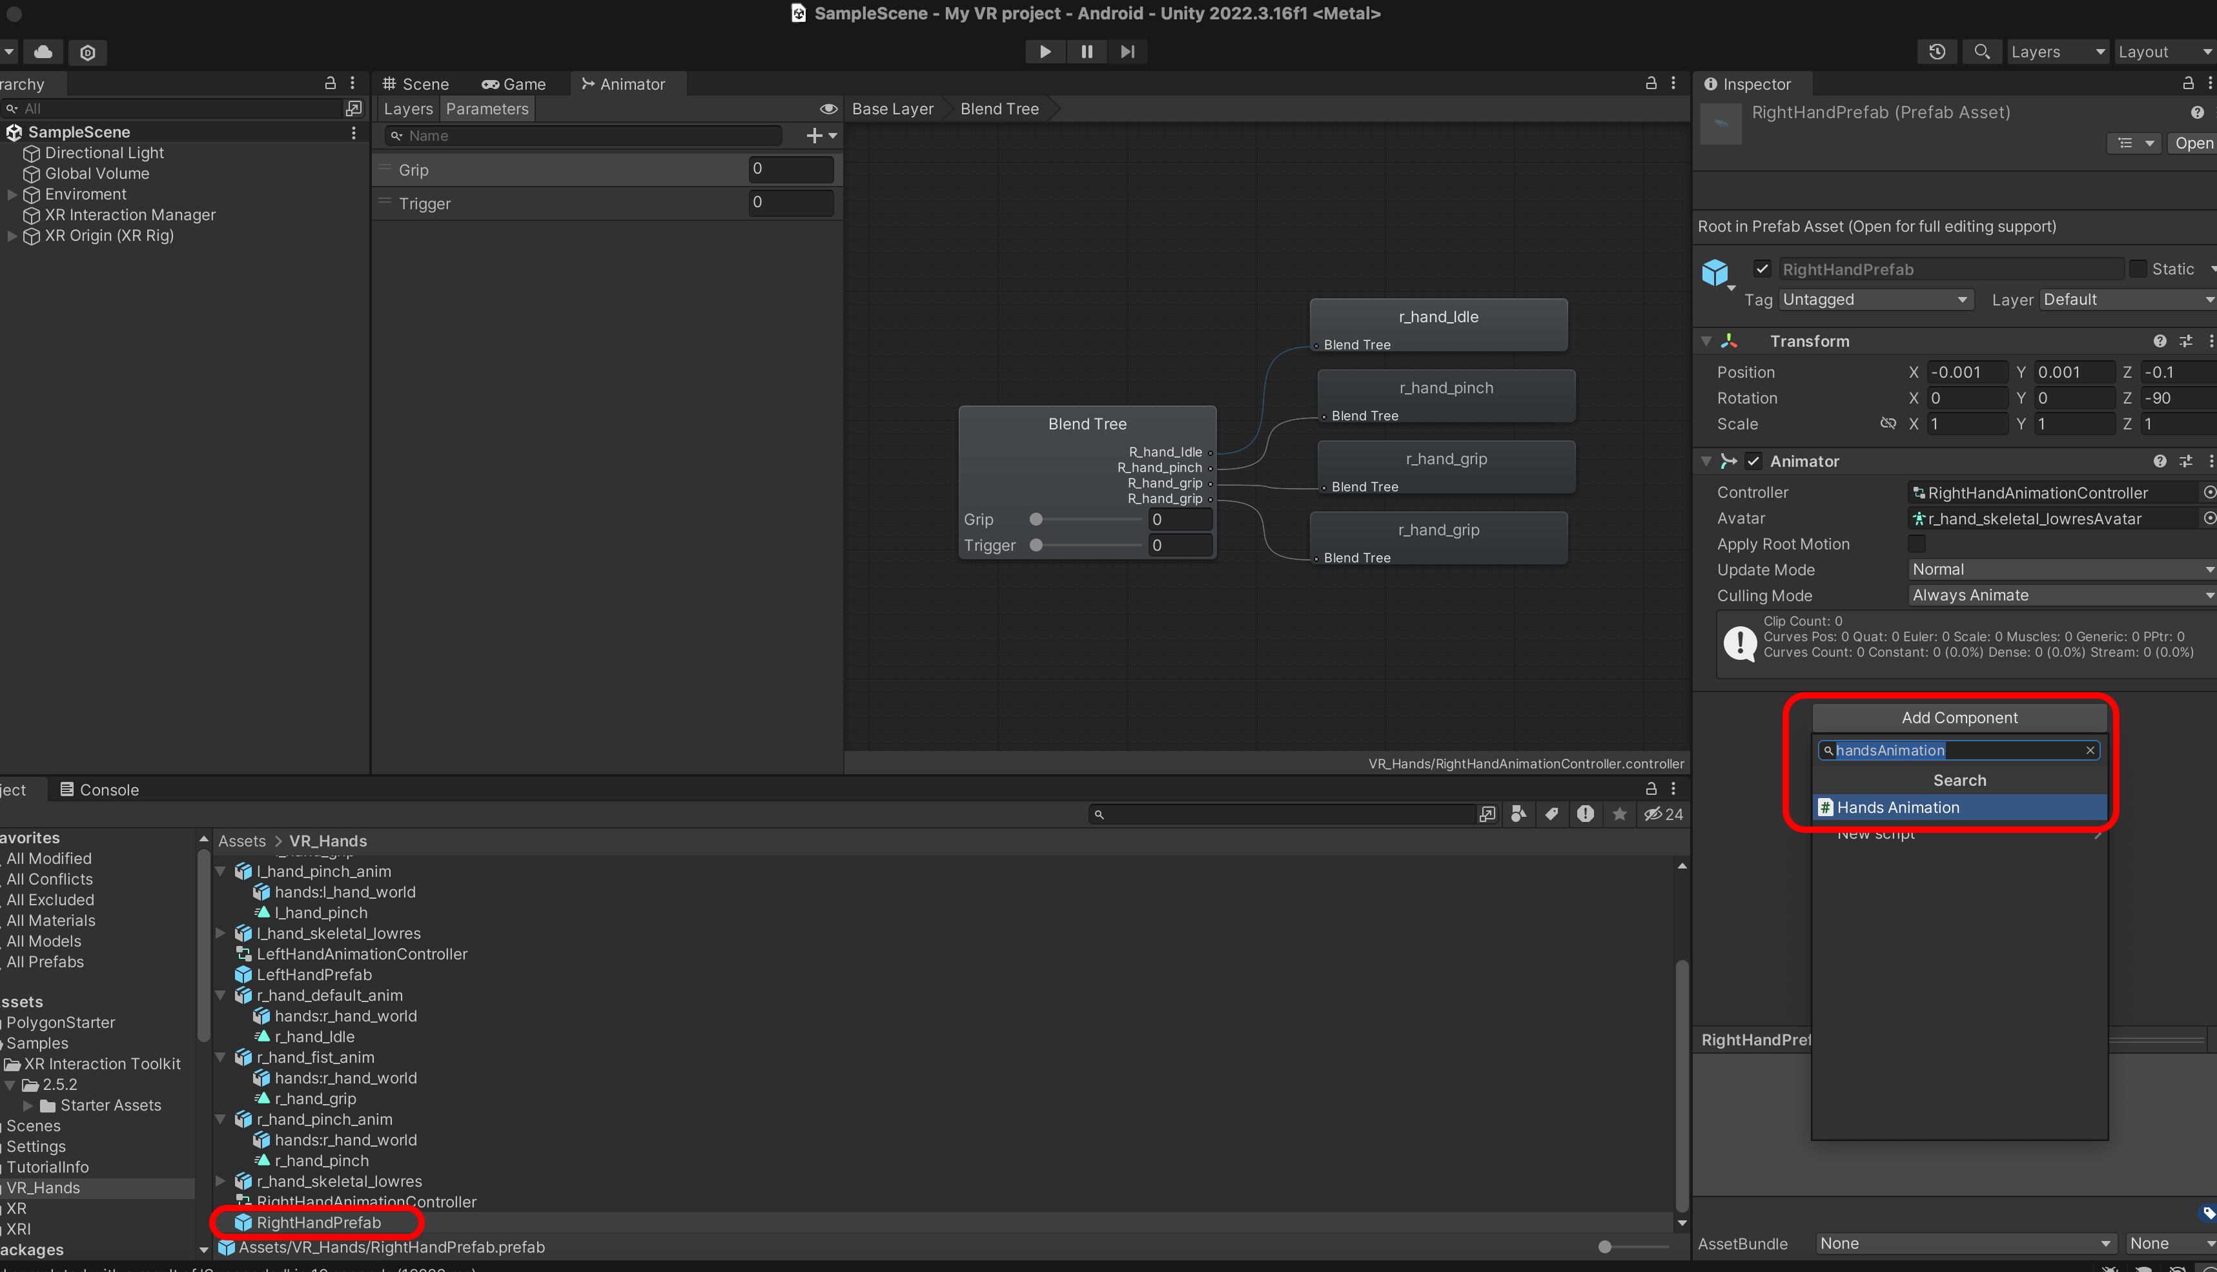
Task: Switch to the Game tab
Action: tap(515, 84)
